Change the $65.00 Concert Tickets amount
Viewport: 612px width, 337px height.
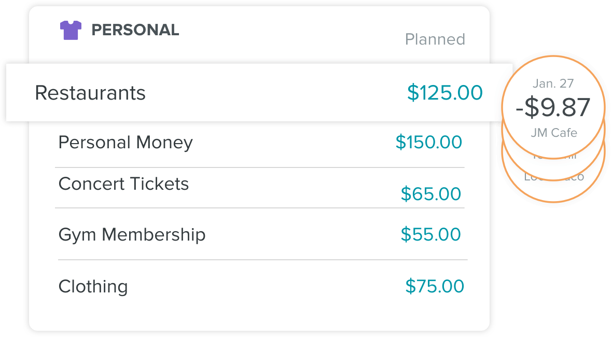click(431, 194)
